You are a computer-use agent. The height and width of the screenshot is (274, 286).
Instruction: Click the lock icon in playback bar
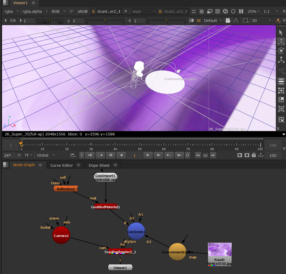pyautogui.click(x=254, y=155)
